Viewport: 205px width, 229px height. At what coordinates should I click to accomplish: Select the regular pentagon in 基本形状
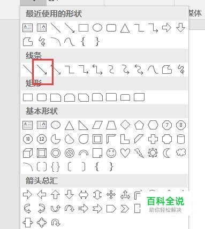pos(139,125)
